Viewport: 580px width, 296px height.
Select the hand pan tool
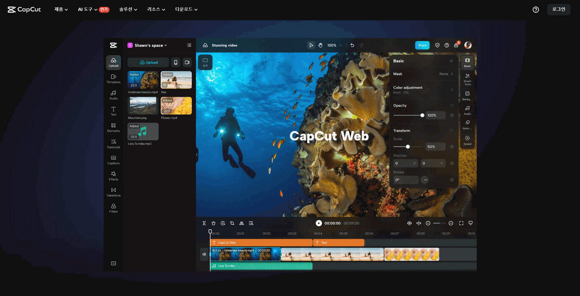pyautogui.click(x=320, y=45)
